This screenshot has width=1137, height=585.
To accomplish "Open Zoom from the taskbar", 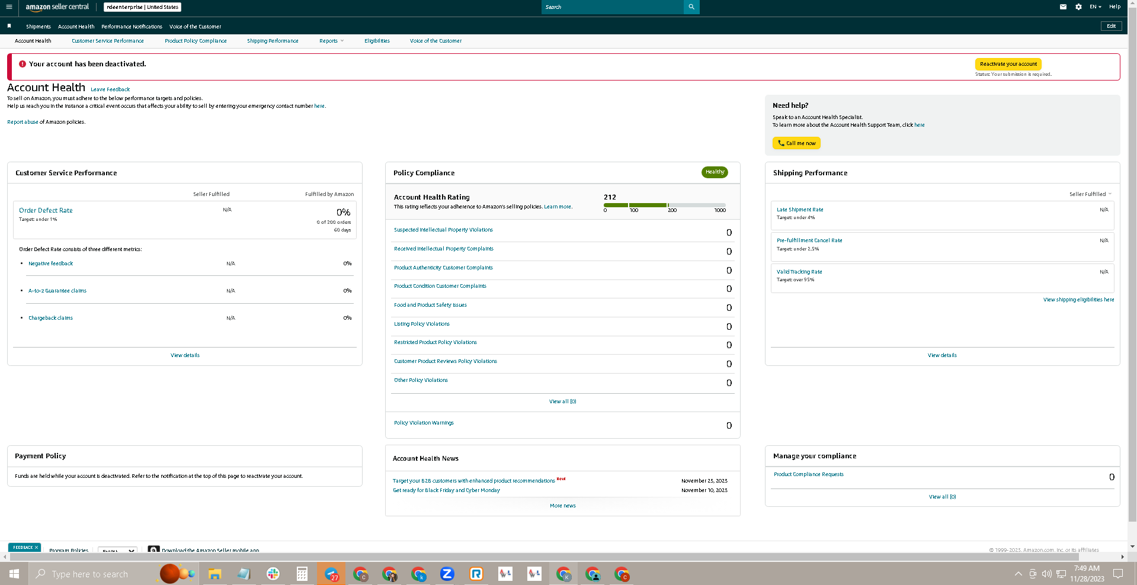I will (447, 574).
